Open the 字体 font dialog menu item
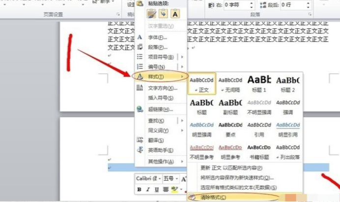This screenshot has width=340, height=202. [x=157, y=37]
